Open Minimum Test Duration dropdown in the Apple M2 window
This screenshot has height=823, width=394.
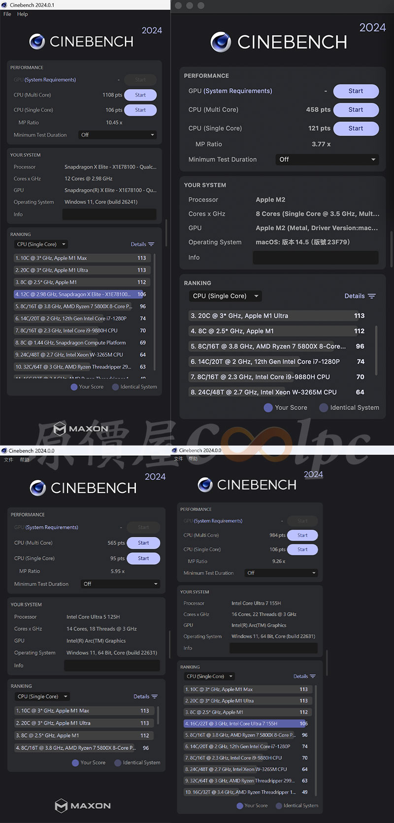click(x=327, y=159)
